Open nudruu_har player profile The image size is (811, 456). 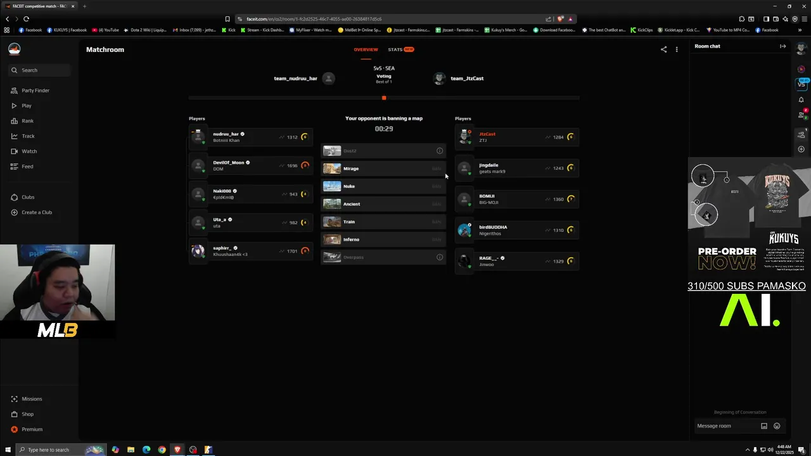[226, 134]
